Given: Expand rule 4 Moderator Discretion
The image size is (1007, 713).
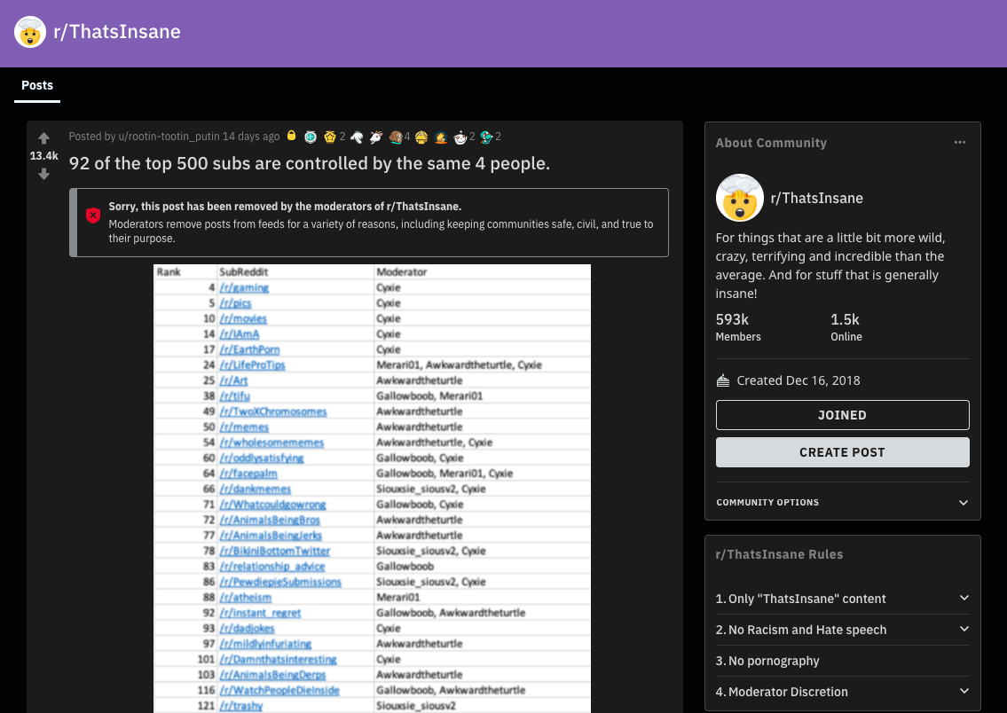Looking at the screenshot, I should click(964, 691).
